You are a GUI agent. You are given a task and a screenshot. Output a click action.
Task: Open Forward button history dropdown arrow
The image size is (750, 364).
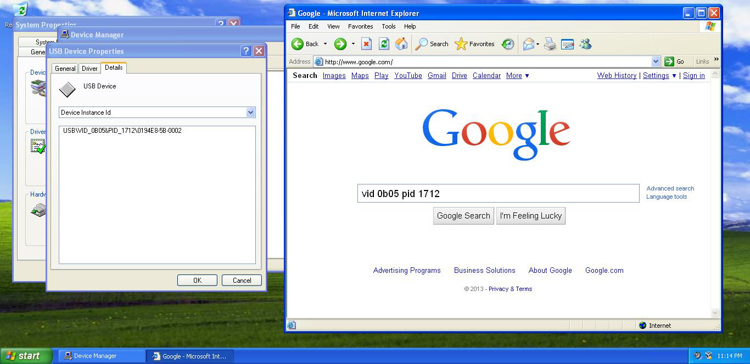pyautogui.click(x=353, y=44)
